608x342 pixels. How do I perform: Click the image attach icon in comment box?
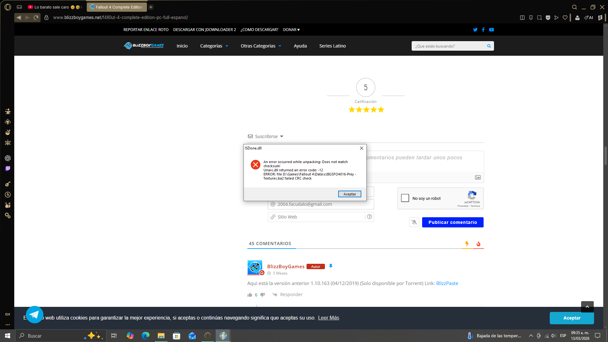(x=478, y=177)
